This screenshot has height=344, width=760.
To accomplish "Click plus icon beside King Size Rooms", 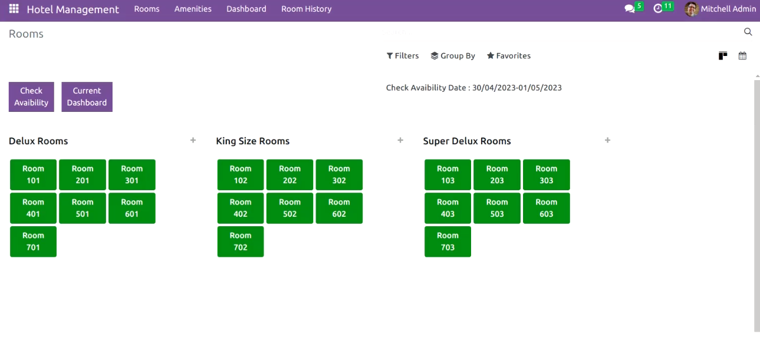I will pyautogui.click(x=400, y=140).
